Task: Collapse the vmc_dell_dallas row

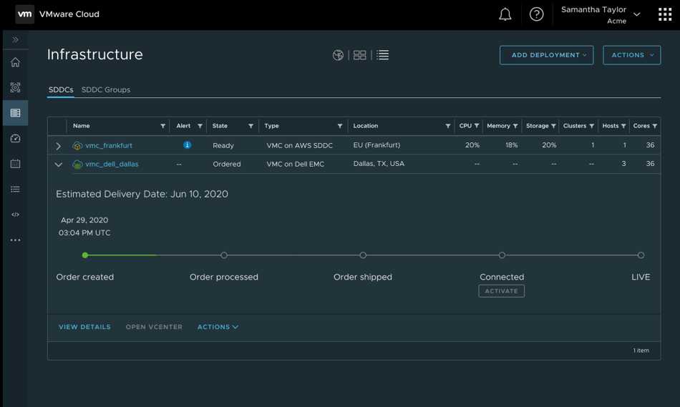Action: pos(58,165)
